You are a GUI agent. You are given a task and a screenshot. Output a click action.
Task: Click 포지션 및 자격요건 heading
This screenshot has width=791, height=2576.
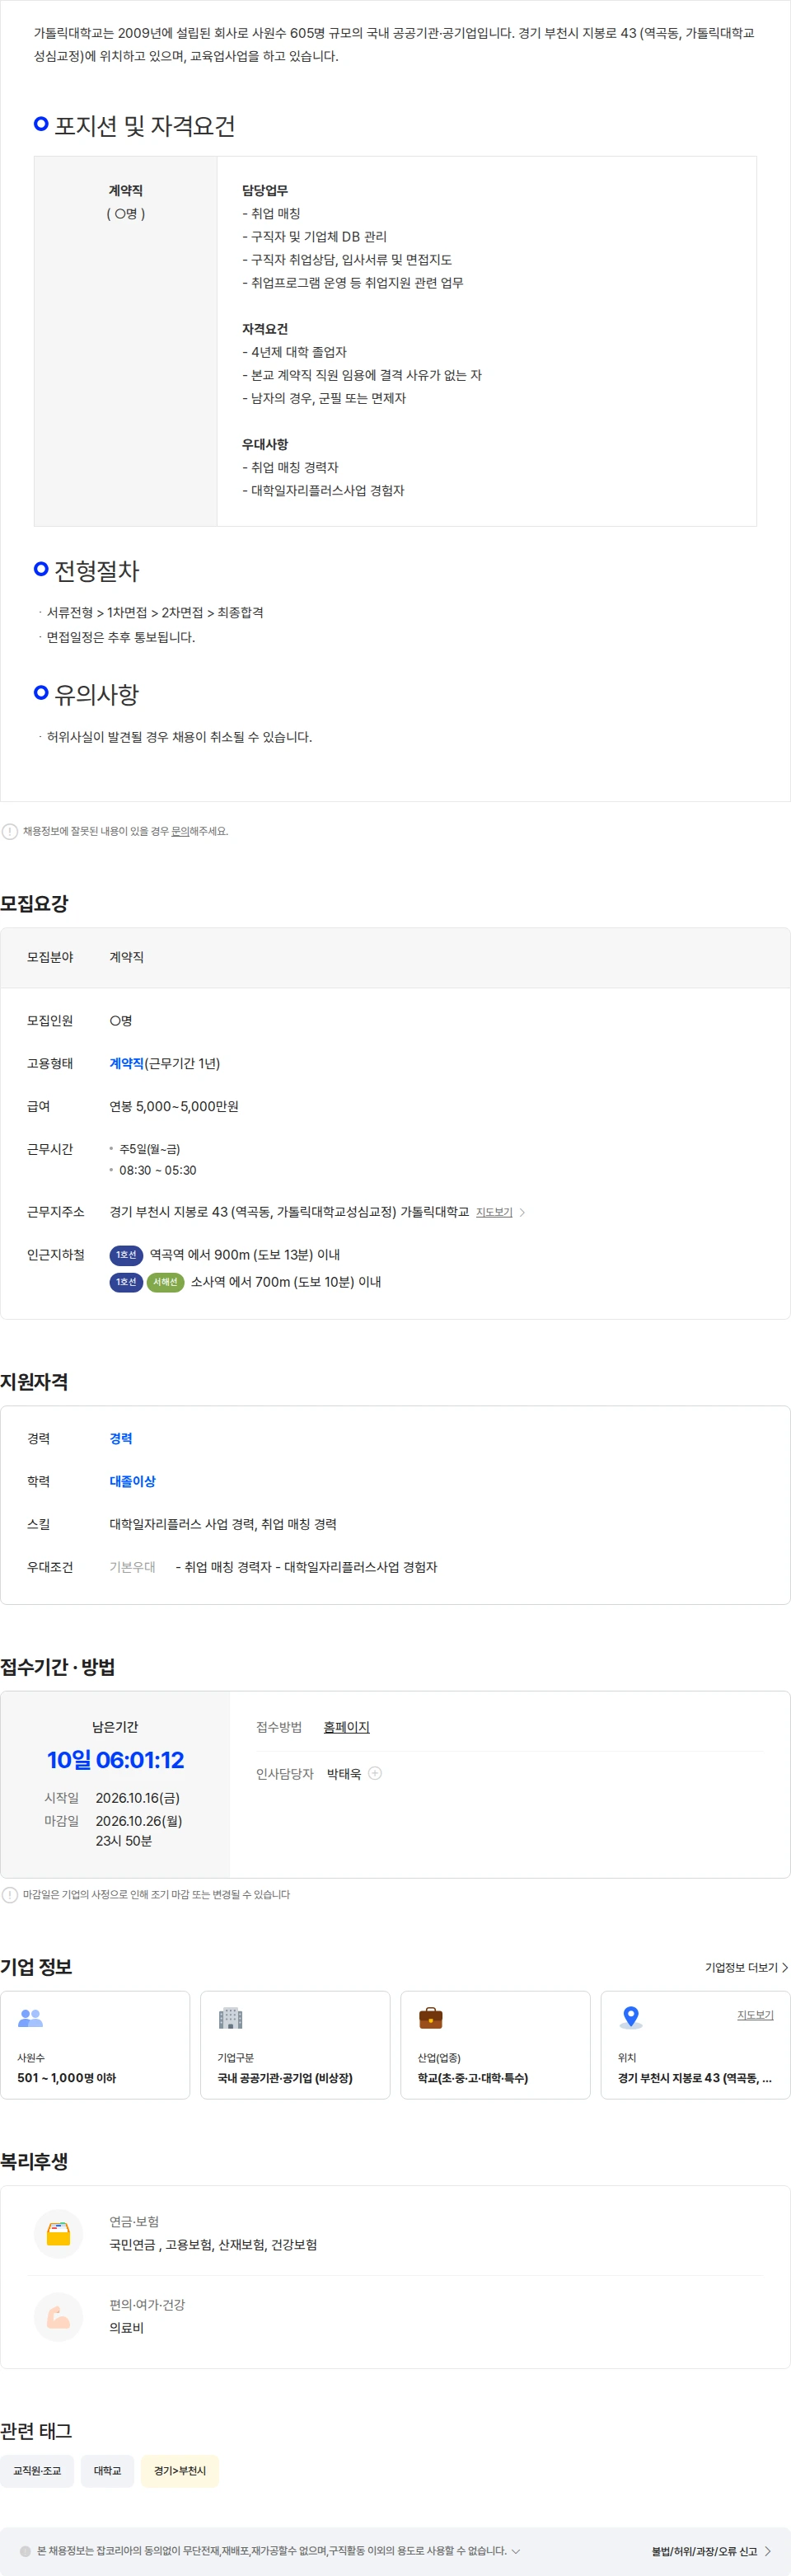tap(145, 126)
